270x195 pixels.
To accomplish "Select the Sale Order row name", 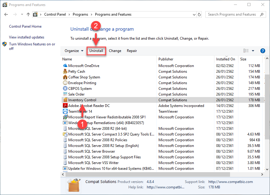I will tap(76, 94).
